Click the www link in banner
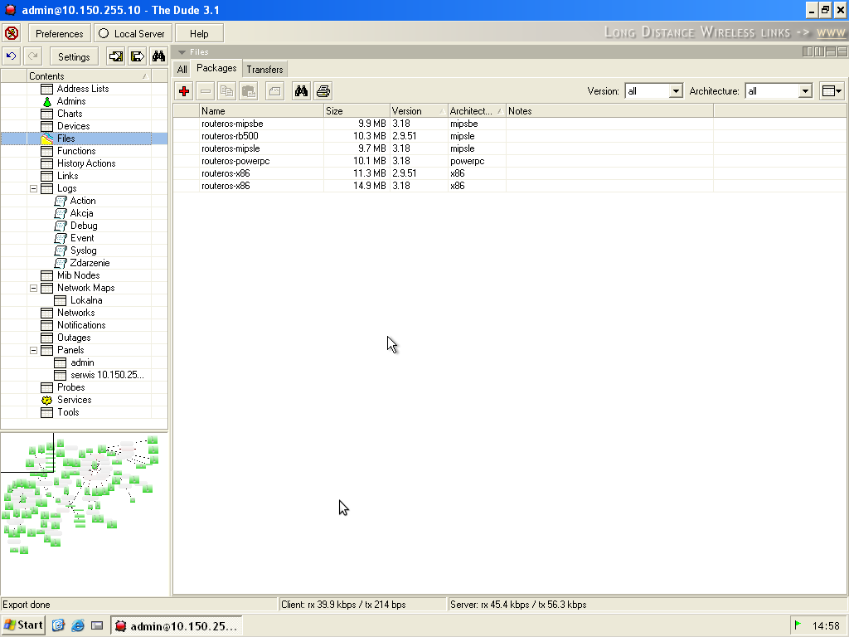This screenshot has height=637, width=849. (831, 32)
